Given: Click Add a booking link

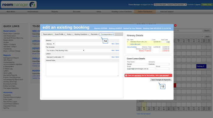Looking at the screenshot, I should point(132,47).
